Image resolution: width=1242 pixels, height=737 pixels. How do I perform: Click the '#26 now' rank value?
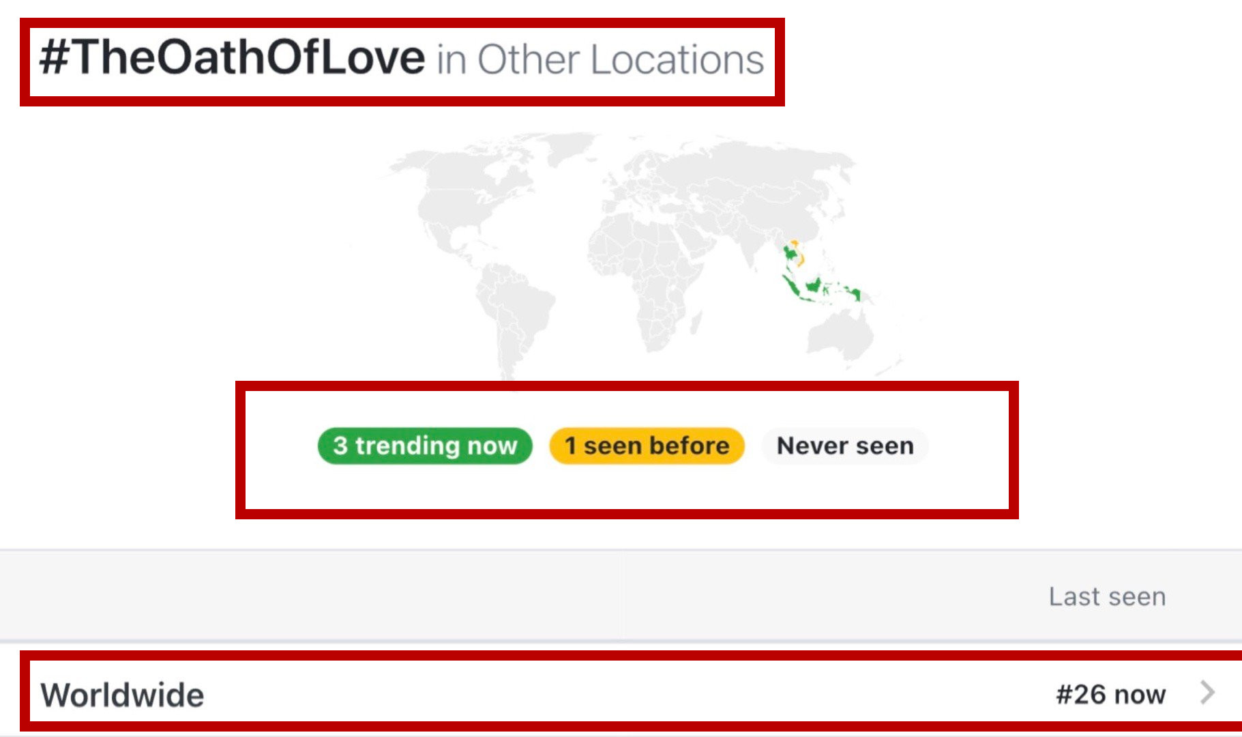tap(1110, 695)
